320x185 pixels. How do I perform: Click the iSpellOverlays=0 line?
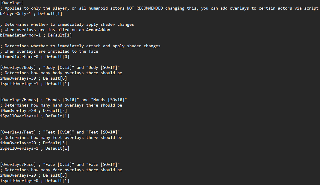click(19, 181)
